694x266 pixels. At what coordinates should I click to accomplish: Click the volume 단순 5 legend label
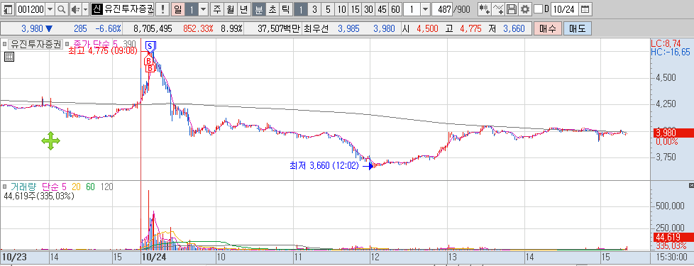pos(55,187)
